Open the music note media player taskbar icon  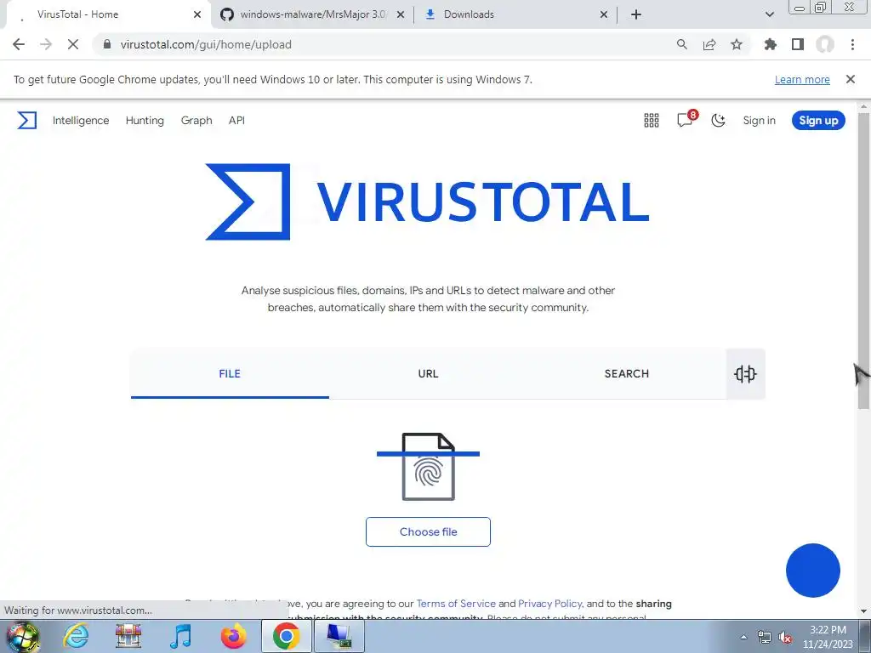[180, 636]
